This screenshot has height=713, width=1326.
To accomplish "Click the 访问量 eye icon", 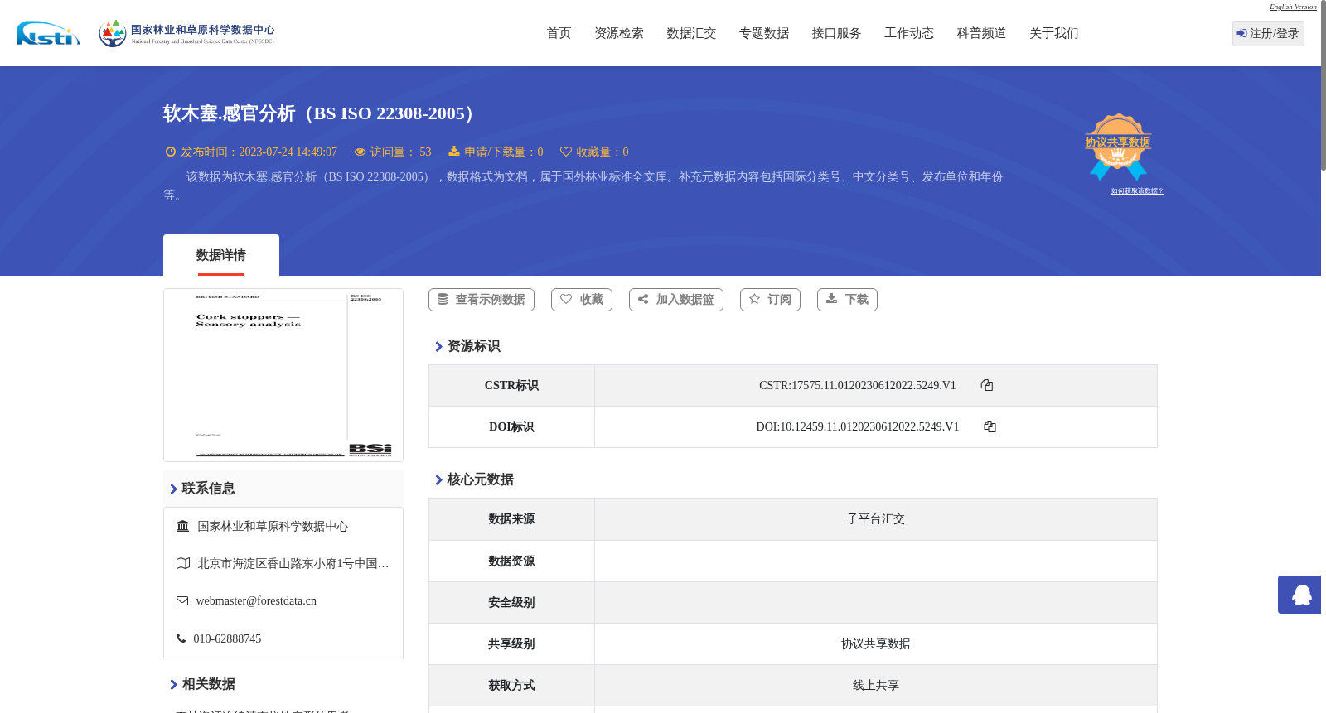I will pyautogui.click(x=360, y=152).
